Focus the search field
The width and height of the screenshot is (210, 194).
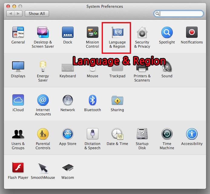tap(179, 14)
